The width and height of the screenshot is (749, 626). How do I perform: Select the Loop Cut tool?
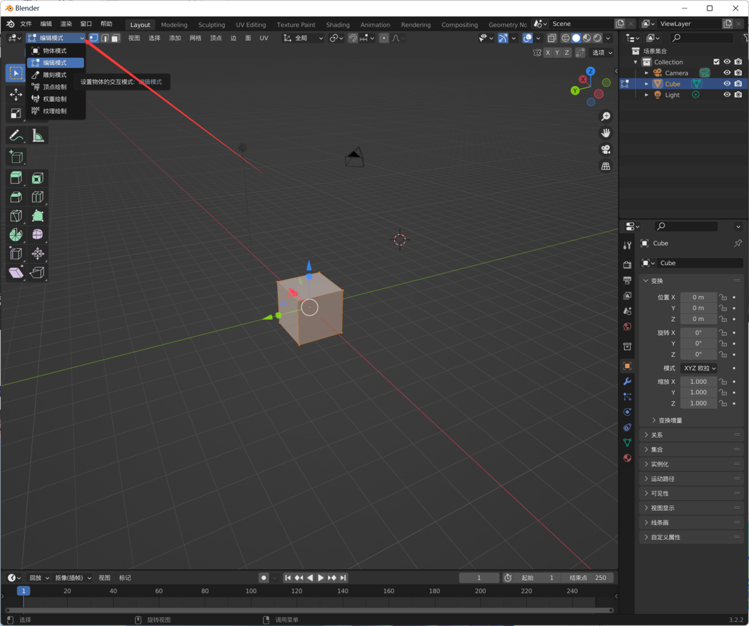(x=37, y=197)
